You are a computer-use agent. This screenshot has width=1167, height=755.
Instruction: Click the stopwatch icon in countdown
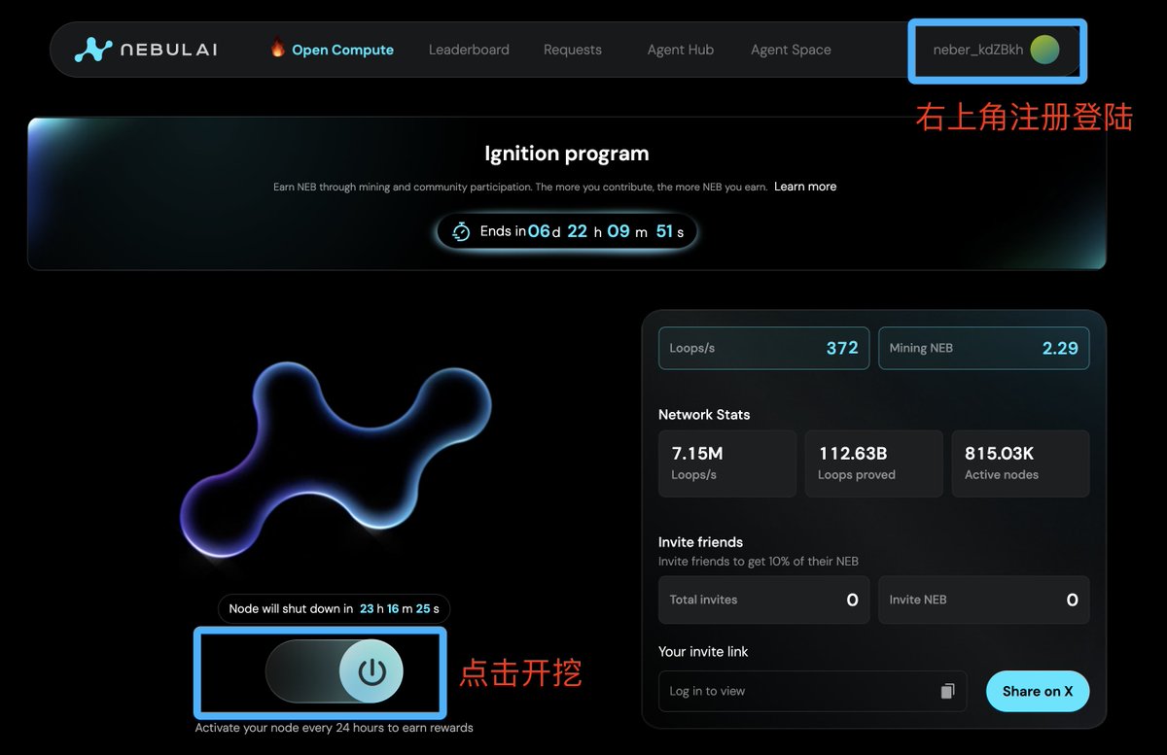[462, 231]
